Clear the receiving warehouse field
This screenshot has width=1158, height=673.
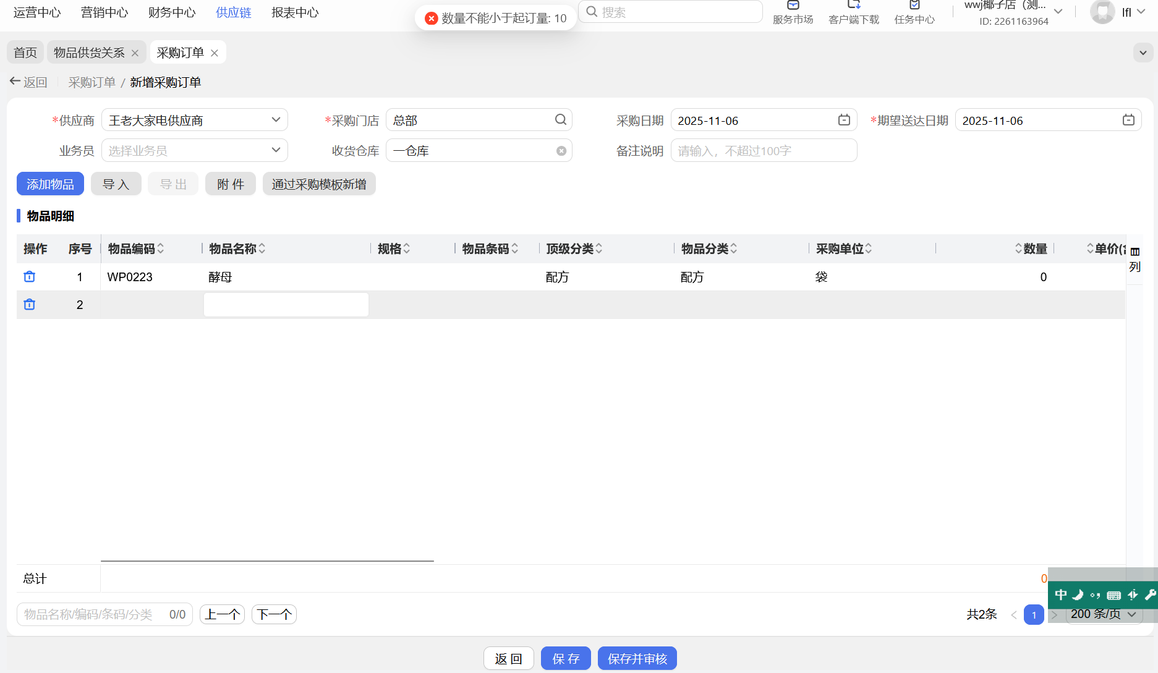[x=561, y=151]
